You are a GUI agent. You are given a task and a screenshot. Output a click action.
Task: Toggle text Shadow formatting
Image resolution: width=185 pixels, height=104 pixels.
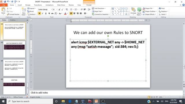pyautogui.click(x=49, y=13)
